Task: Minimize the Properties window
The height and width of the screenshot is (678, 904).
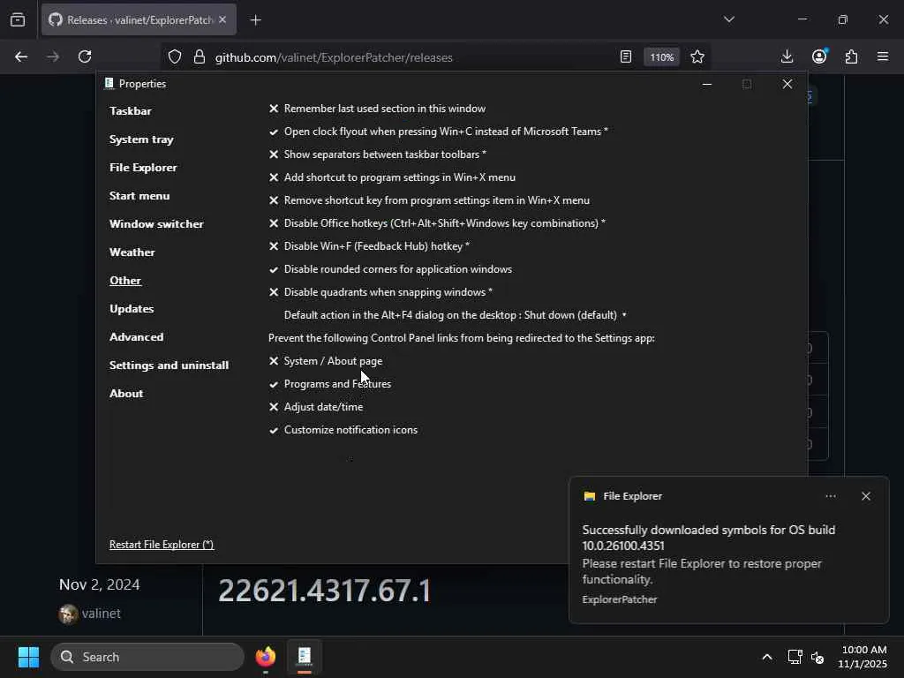Action: click(707, 84)
